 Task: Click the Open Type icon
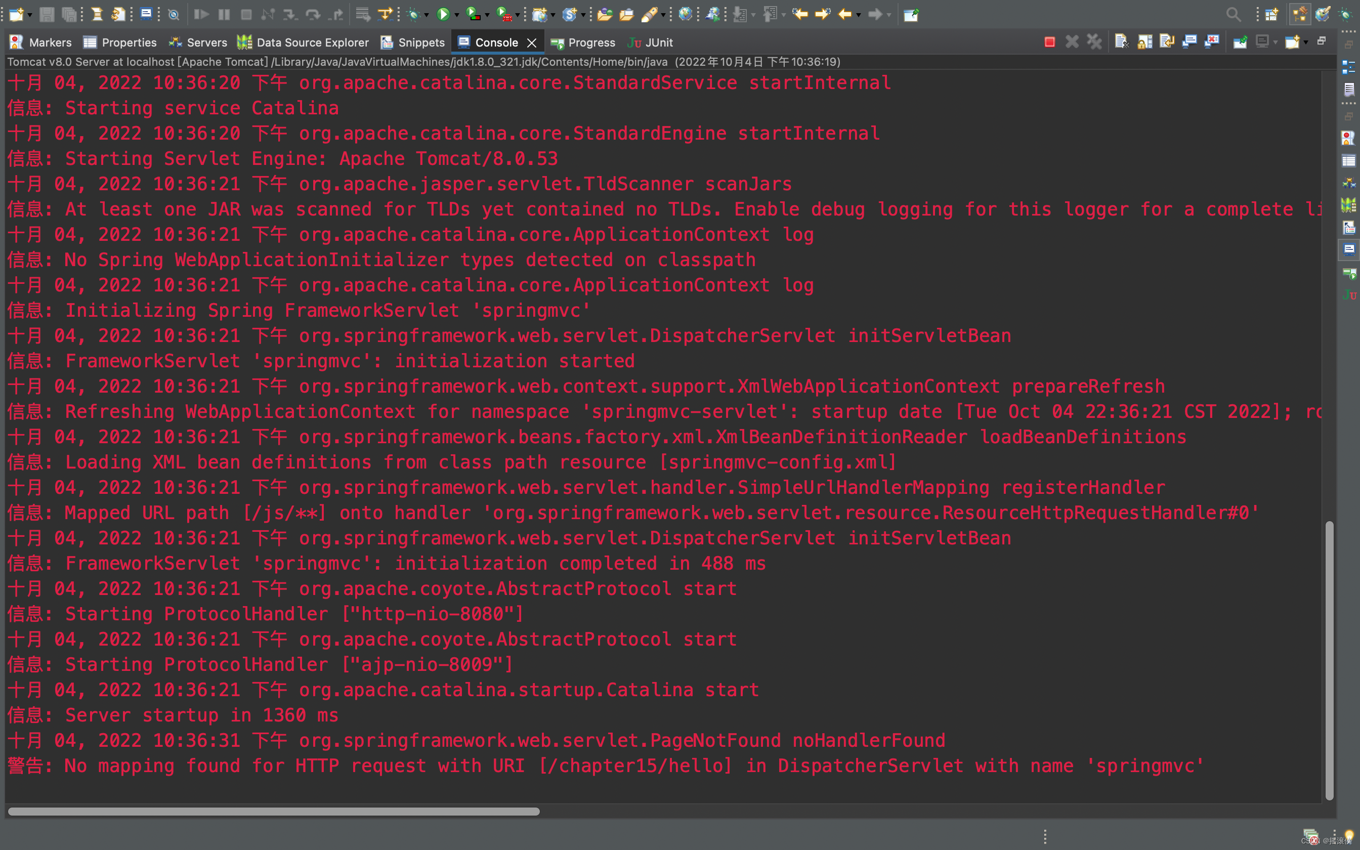(605, 14)
